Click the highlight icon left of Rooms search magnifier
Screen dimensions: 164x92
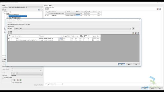click(39, 10)
